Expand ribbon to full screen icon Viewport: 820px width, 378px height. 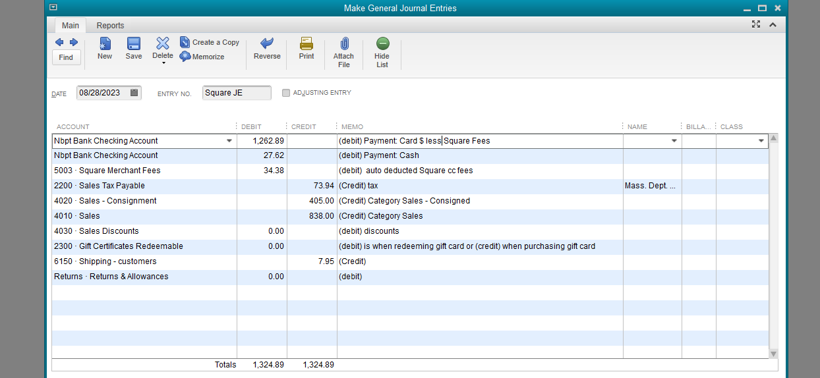[x=756, y=24]
